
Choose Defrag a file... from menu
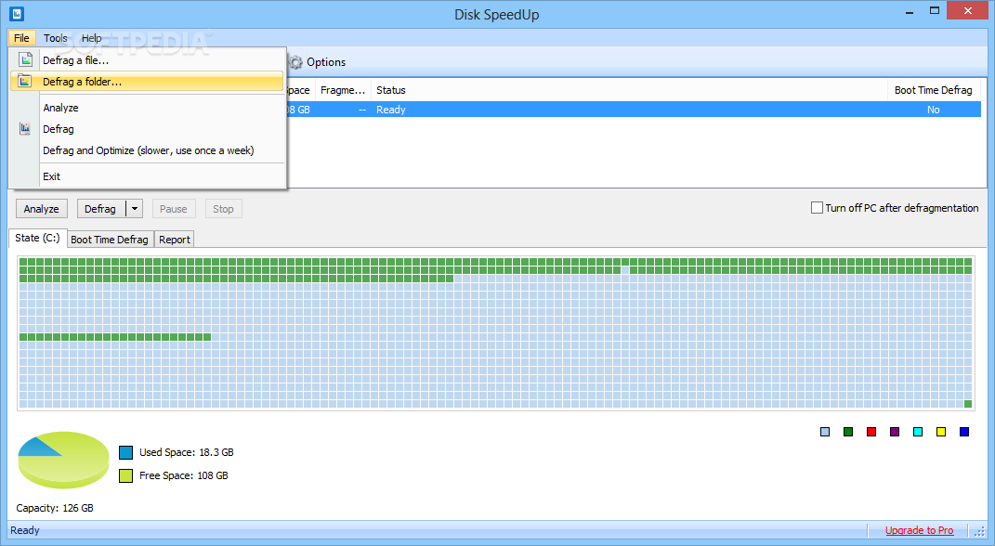tap(147, 60)
